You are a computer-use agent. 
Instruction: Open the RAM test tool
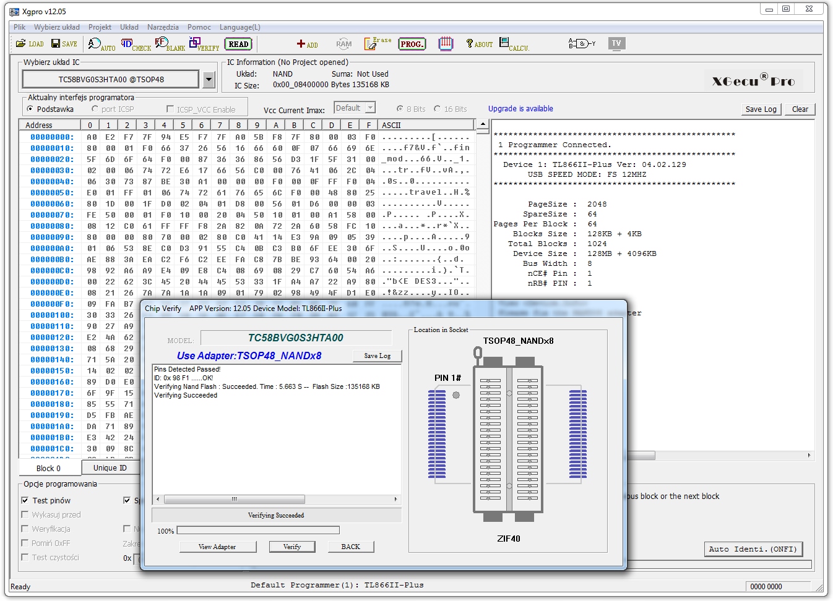344,44
